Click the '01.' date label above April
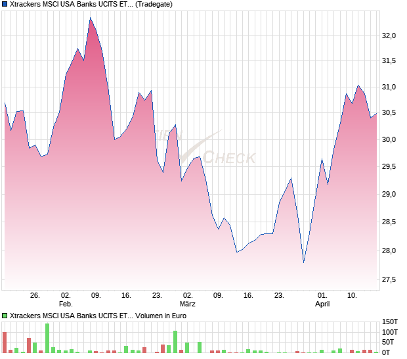Image resolution: width=407 pixels, height=359 pixels. (322, 296)
